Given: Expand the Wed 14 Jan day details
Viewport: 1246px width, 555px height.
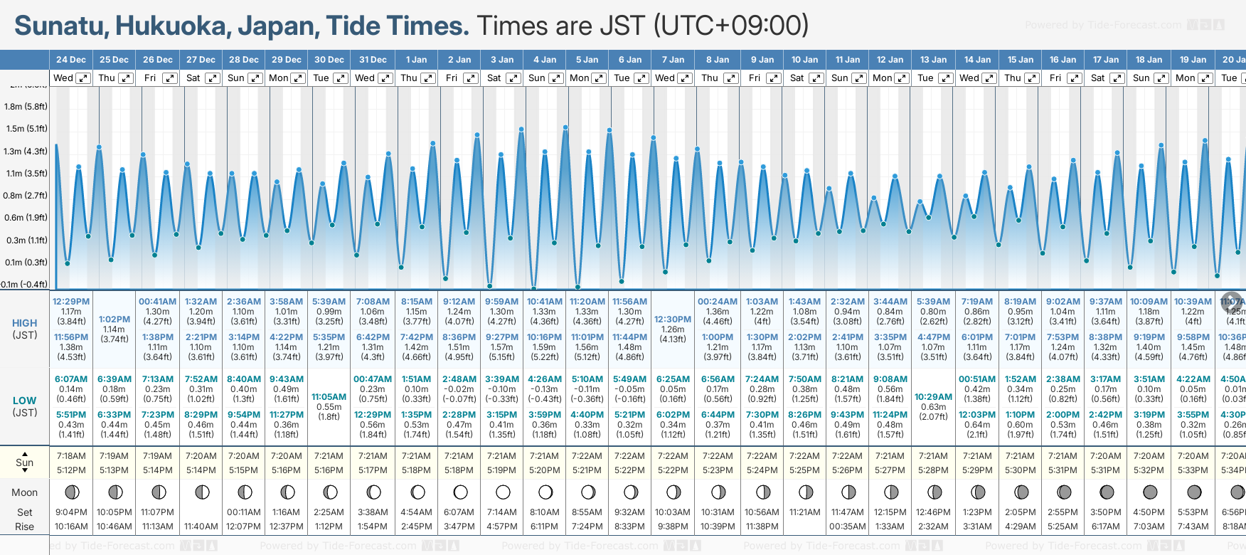Looking at the screenshot, I should (989, 78).
